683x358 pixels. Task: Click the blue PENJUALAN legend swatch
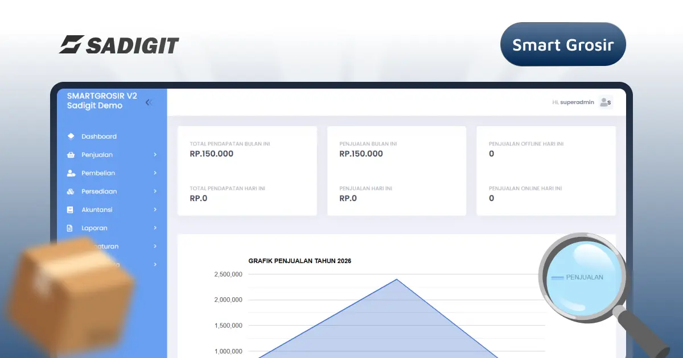(x=557, y=277)
